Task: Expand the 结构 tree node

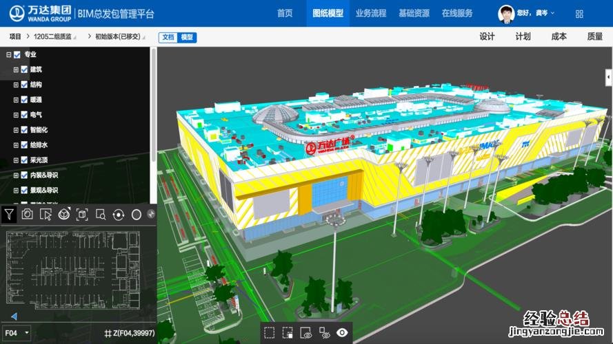Action: (16, 85)
